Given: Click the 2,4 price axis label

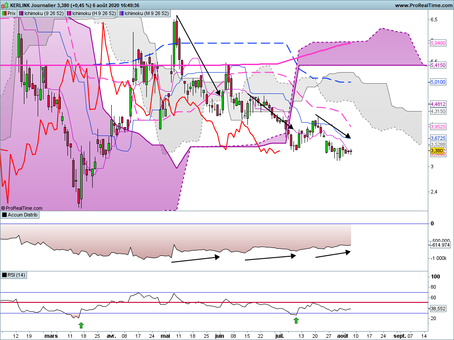Looking at the screenshot, I should 434,192.
